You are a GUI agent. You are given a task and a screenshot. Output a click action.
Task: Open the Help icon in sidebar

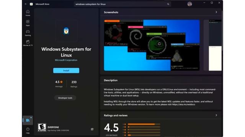[28, 131]
